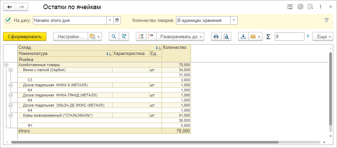
Task: Select the Количество column header
Action: coord(176,54)
